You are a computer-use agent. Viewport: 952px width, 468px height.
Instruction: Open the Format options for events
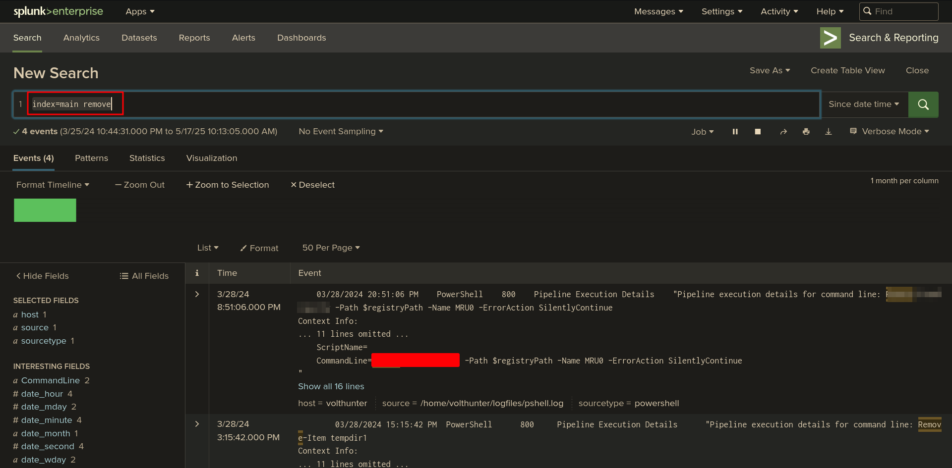259,248
